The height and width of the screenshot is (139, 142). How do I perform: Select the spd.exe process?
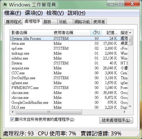(69, 48)
